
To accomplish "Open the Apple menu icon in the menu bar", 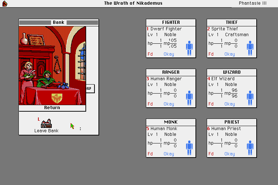I will [5, 4].
